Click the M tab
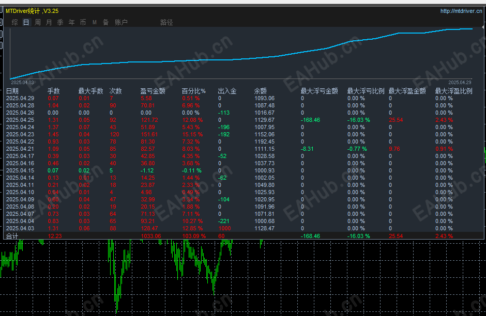This screenshot has height=316, width=486. [x=95, y=22]
